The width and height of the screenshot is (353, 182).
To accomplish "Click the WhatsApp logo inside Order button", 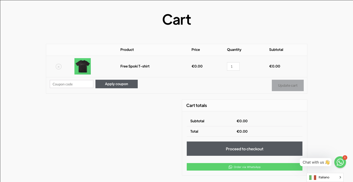I will 230,167.
